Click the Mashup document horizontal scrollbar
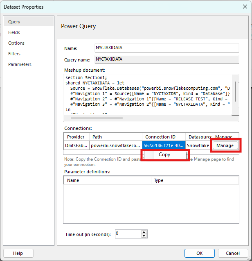Screen dimensions: 252x261 [97, 118]
